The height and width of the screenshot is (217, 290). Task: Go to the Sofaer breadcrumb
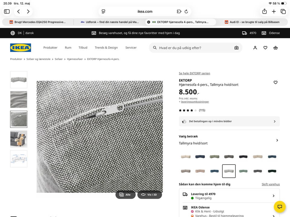59,59
